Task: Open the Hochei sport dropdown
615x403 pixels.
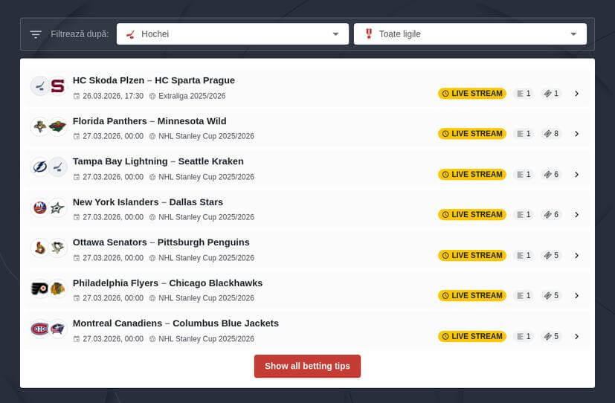Action: 232,34
